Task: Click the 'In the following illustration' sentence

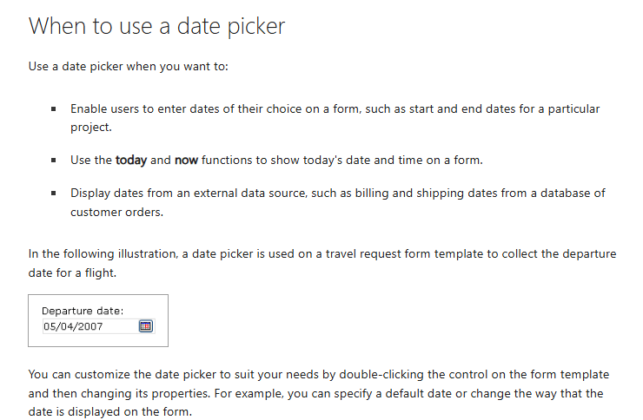Action: coord(322,253)
